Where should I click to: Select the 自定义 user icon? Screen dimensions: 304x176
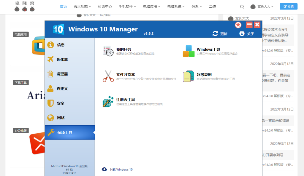point(50,89)
